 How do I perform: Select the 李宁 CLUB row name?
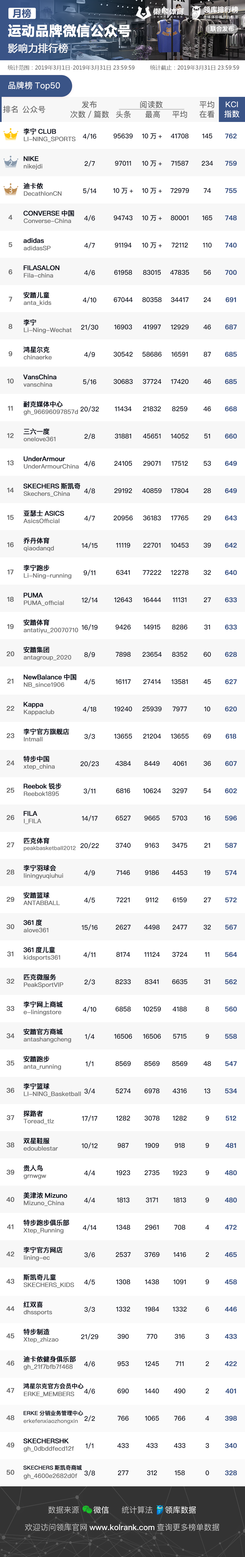tap(40, 131)
